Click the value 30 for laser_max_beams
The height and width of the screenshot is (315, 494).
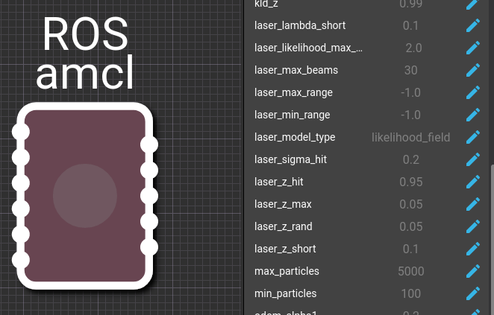[411, 70]
